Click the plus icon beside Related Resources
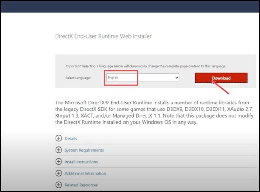260x192 pixels. [58, 185]
